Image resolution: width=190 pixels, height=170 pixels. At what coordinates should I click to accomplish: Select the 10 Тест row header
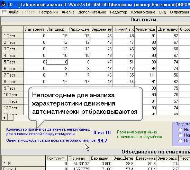tap(13, 95)
